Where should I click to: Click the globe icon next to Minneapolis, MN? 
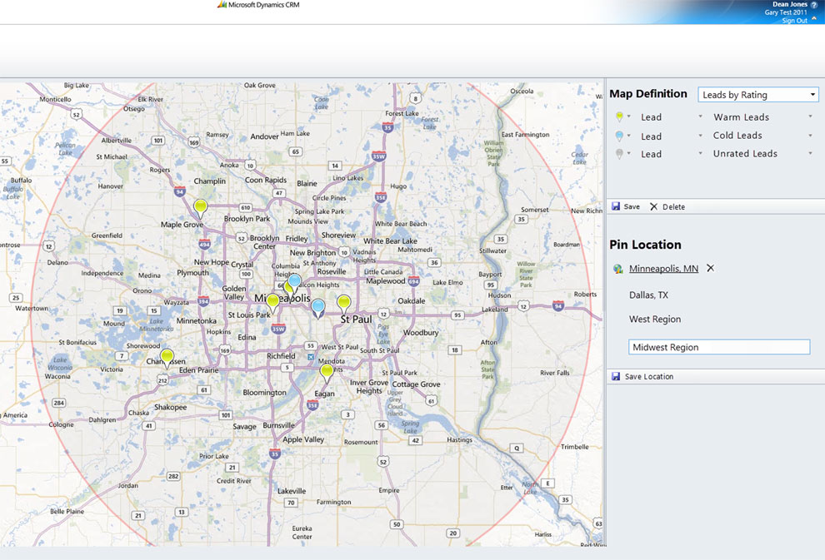pyautogui.click(x=618, y=269)
